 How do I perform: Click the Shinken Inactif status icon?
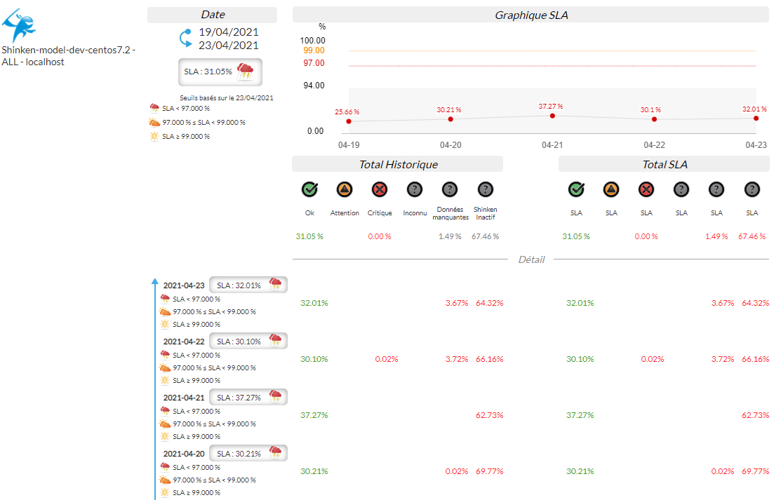click(x=485, y=189)
